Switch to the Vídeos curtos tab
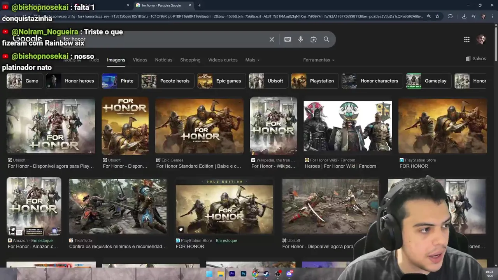This screenshot has height=280, width=498. point(223,60)
